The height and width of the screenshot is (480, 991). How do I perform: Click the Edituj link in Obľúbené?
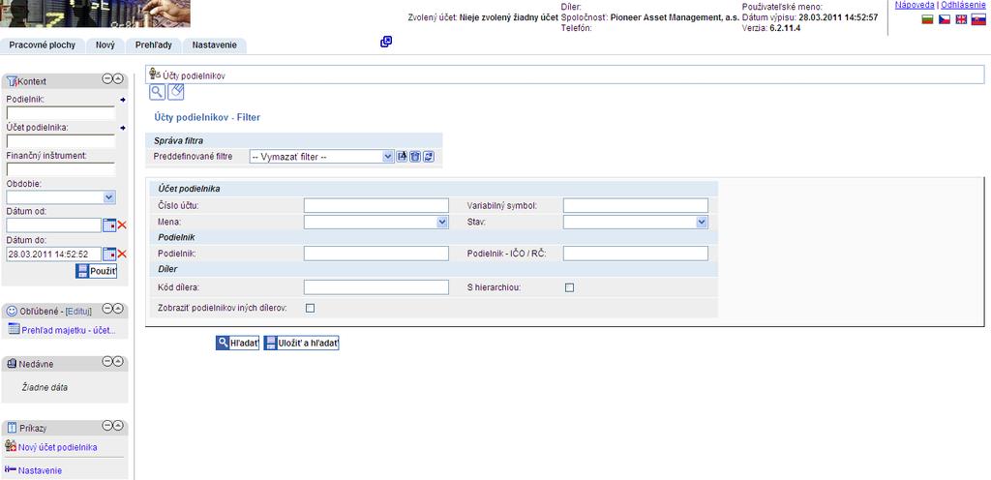click(79, 312)
